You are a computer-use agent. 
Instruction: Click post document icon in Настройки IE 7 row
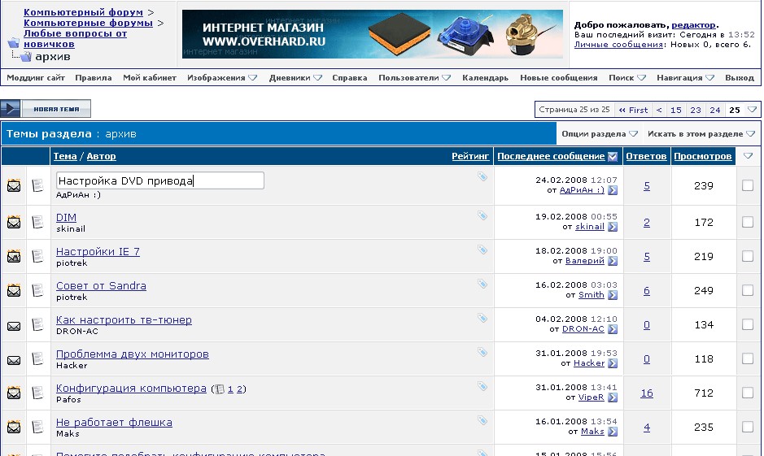tap(37, 256)
